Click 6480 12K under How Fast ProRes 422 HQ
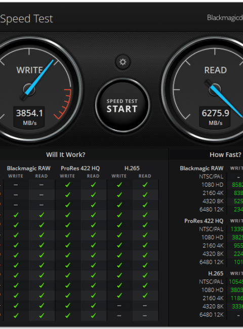This screenshot has height=329, width=243. pyautogui.click(x=212, y=262)
